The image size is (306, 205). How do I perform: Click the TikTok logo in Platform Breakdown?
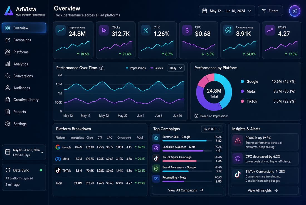pos(58,171)
